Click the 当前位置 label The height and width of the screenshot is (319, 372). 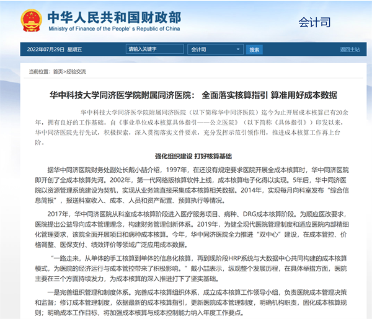coord(39,72)
